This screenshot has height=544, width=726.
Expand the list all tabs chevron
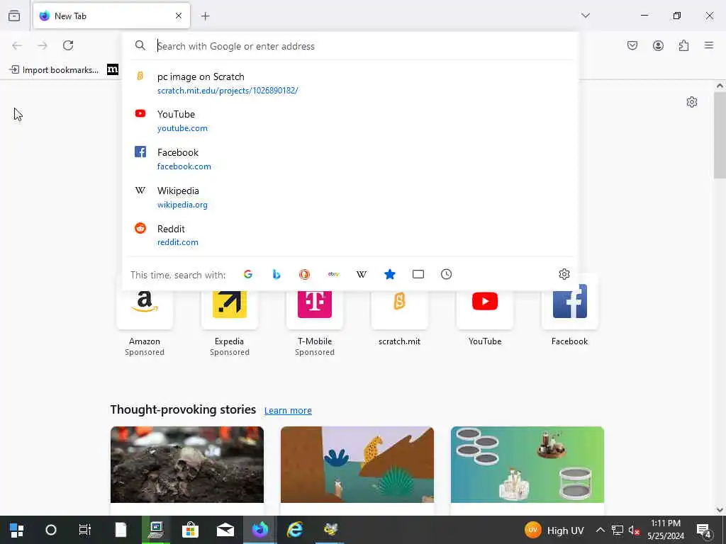[x=585, y=16]
